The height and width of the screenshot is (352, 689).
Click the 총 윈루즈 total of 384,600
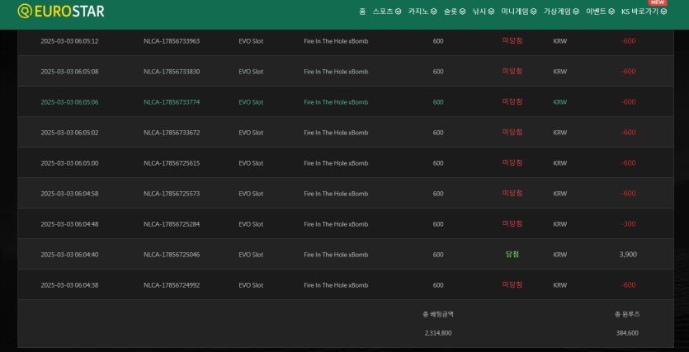627,332
